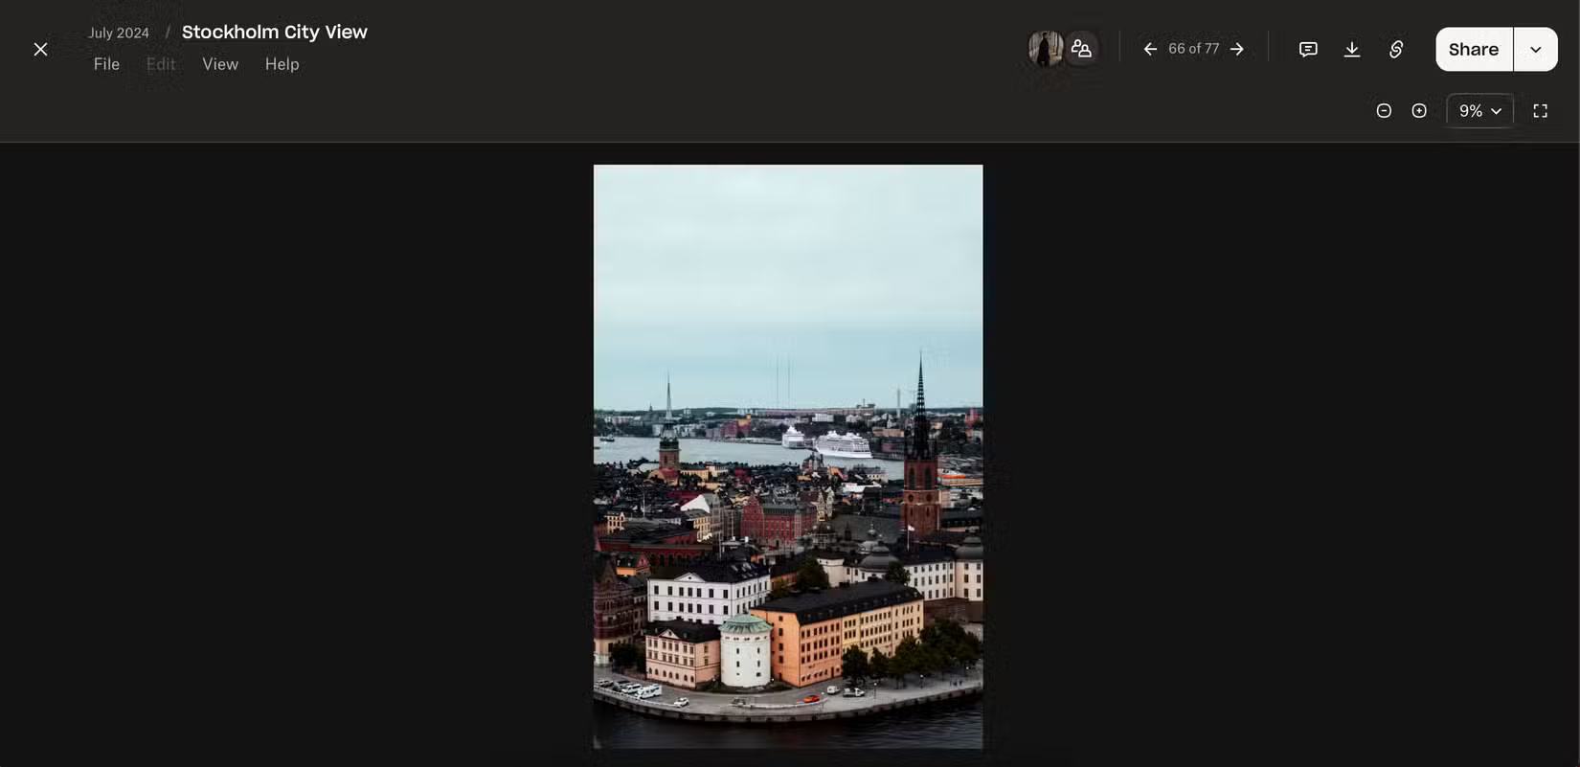This screenshot has height=767, width=1580.
Task: Expand the Share options chevron
Action: coord(1536,49)
